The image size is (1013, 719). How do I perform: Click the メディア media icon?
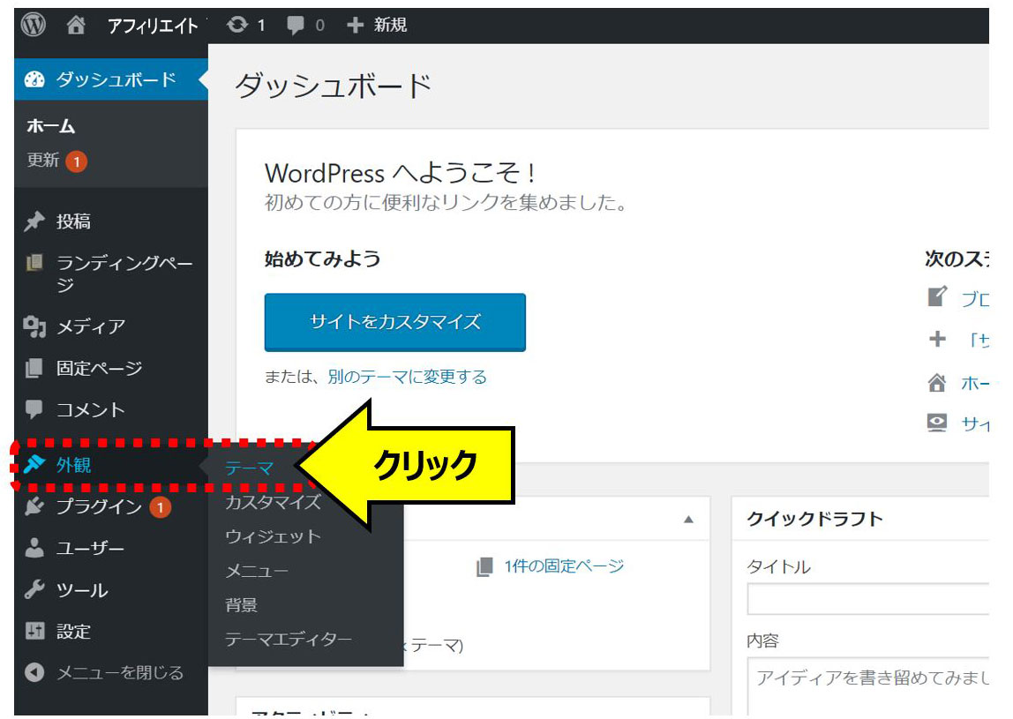[34, 327]
